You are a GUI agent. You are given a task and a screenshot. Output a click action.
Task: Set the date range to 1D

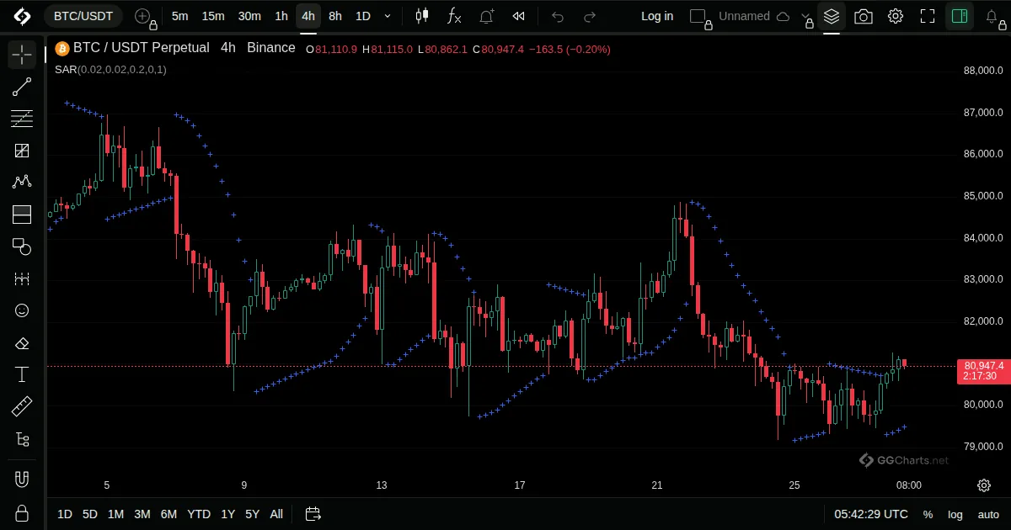tap(65, 514)
